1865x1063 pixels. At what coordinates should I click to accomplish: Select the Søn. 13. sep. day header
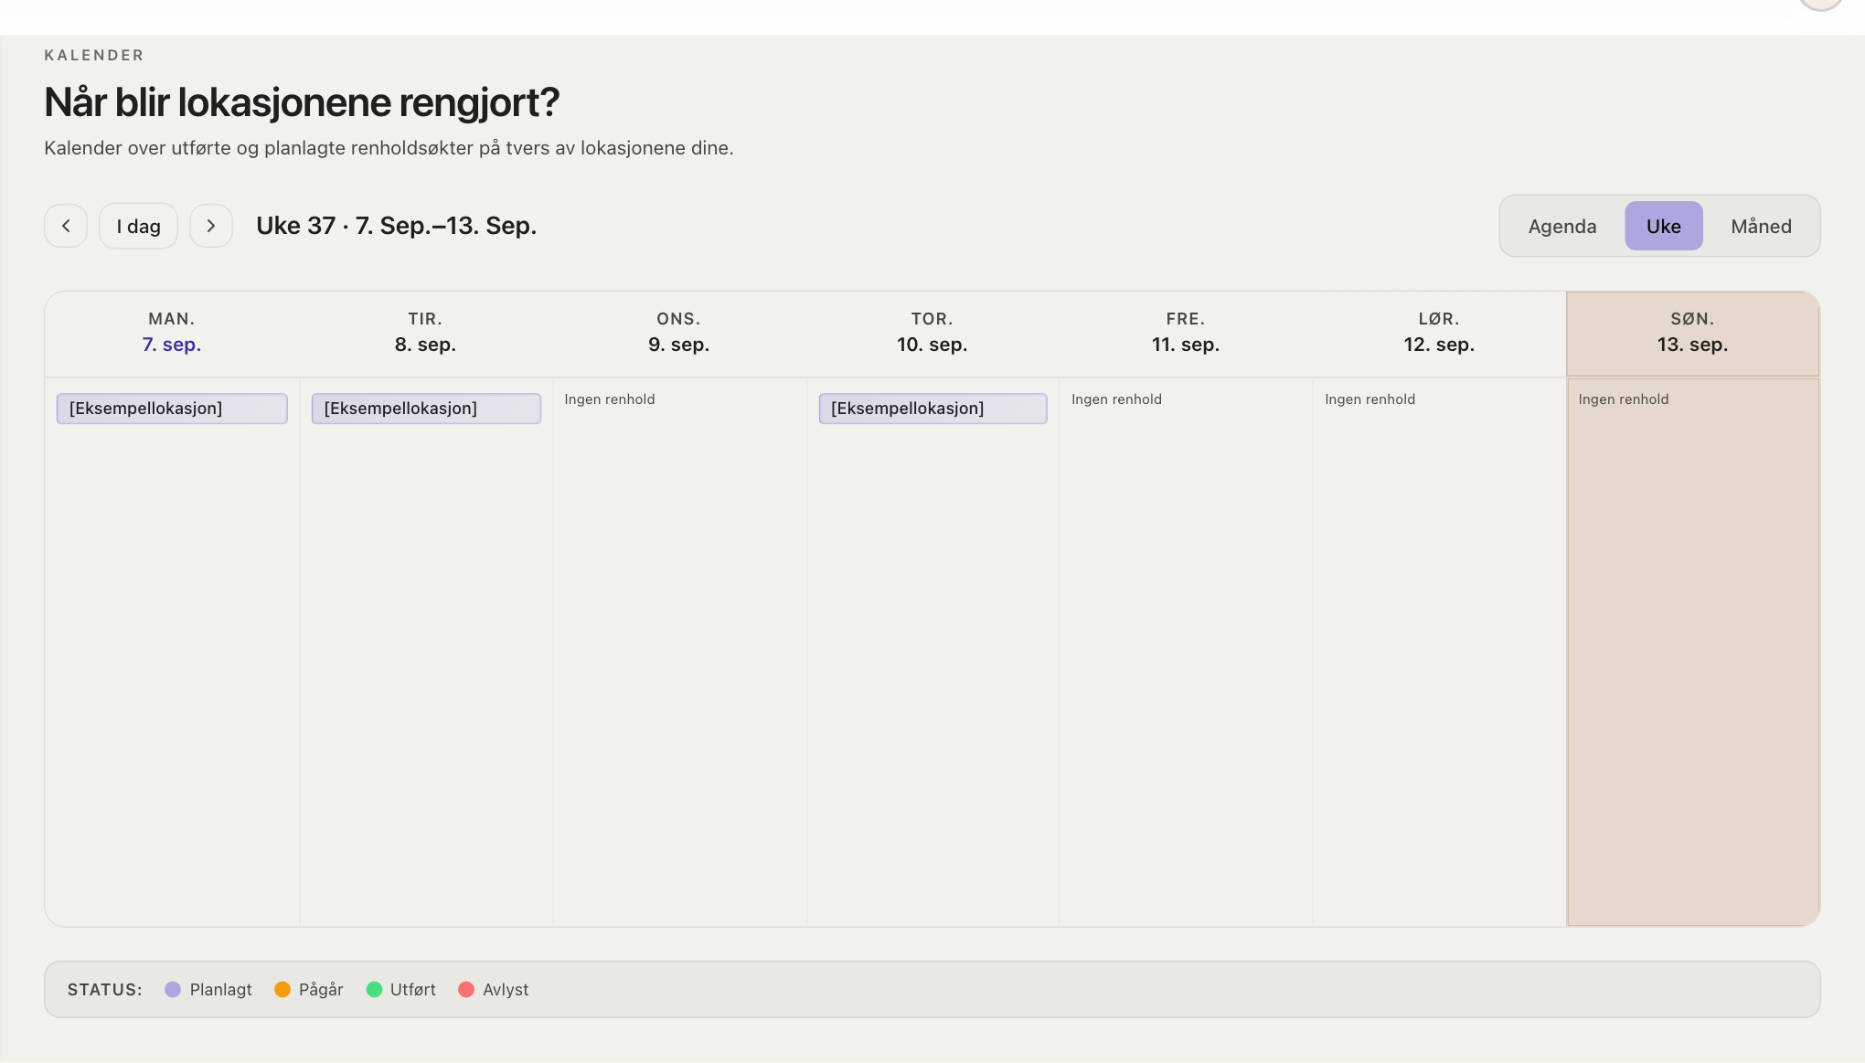pos(1693,333)
